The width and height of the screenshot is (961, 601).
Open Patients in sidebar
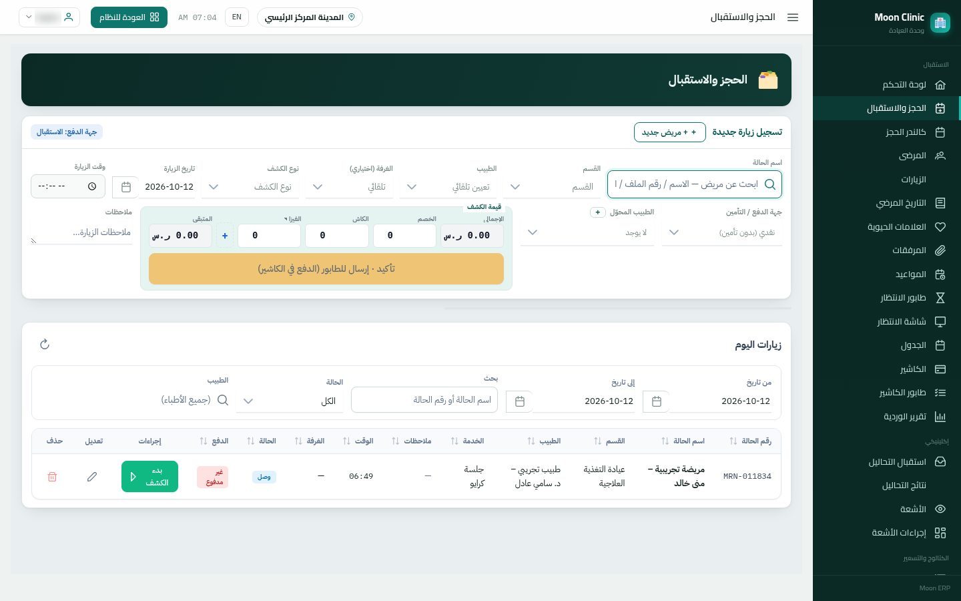[886, 156]
